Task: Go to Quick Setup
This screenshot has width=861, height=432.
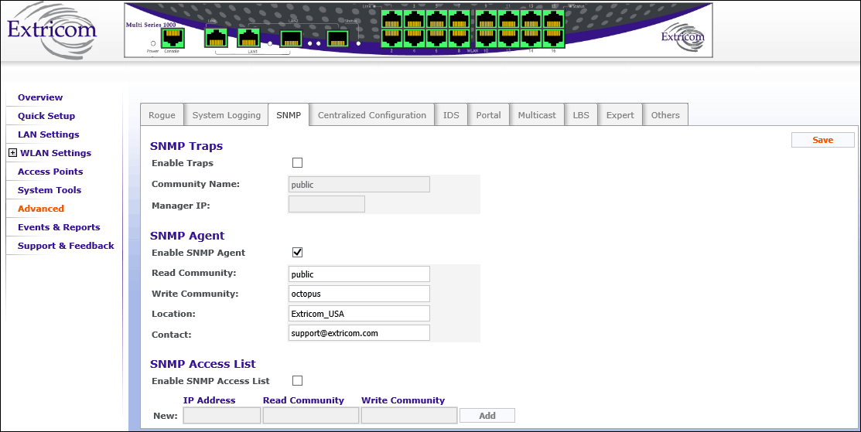Action: coord(46,116)
